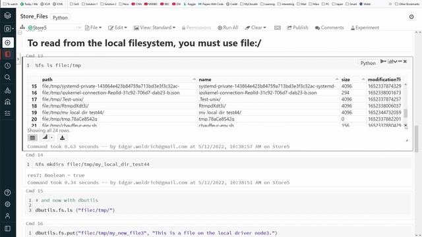
Task: Click the Publish button
Action: [x=297, y=28]
